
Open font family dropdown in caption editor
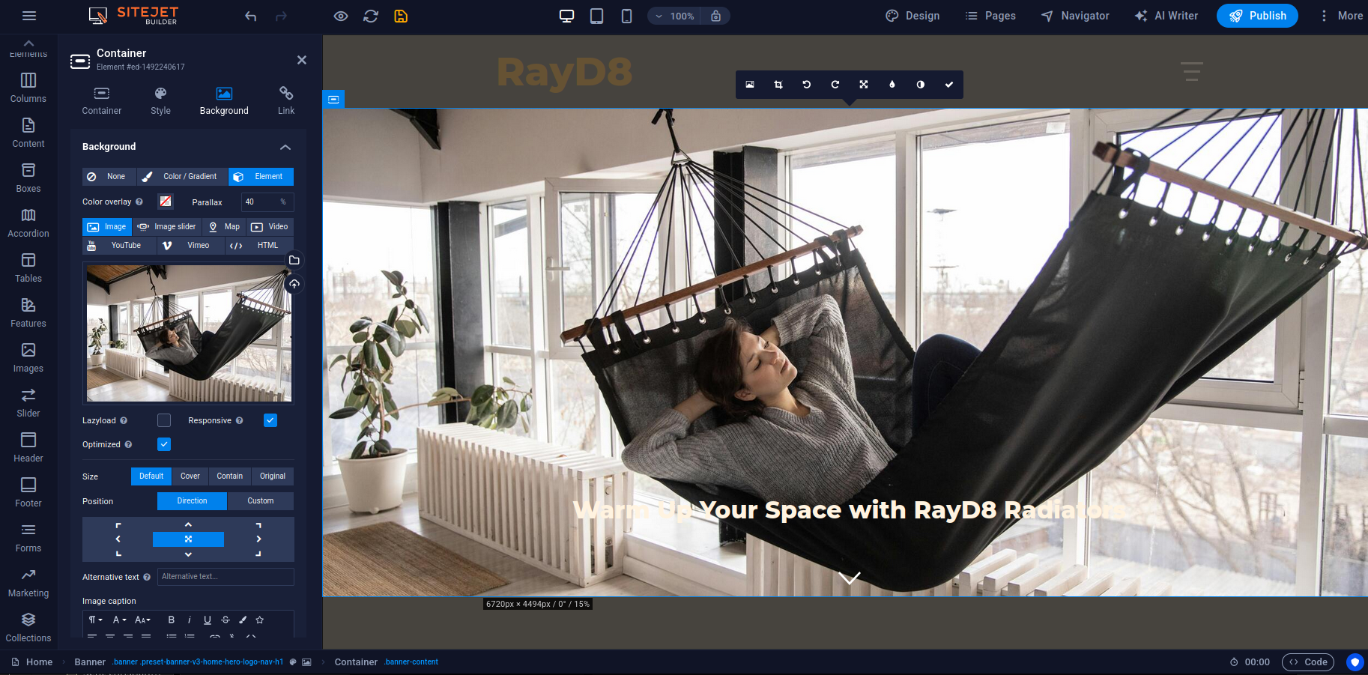click(x=119, y=620)
